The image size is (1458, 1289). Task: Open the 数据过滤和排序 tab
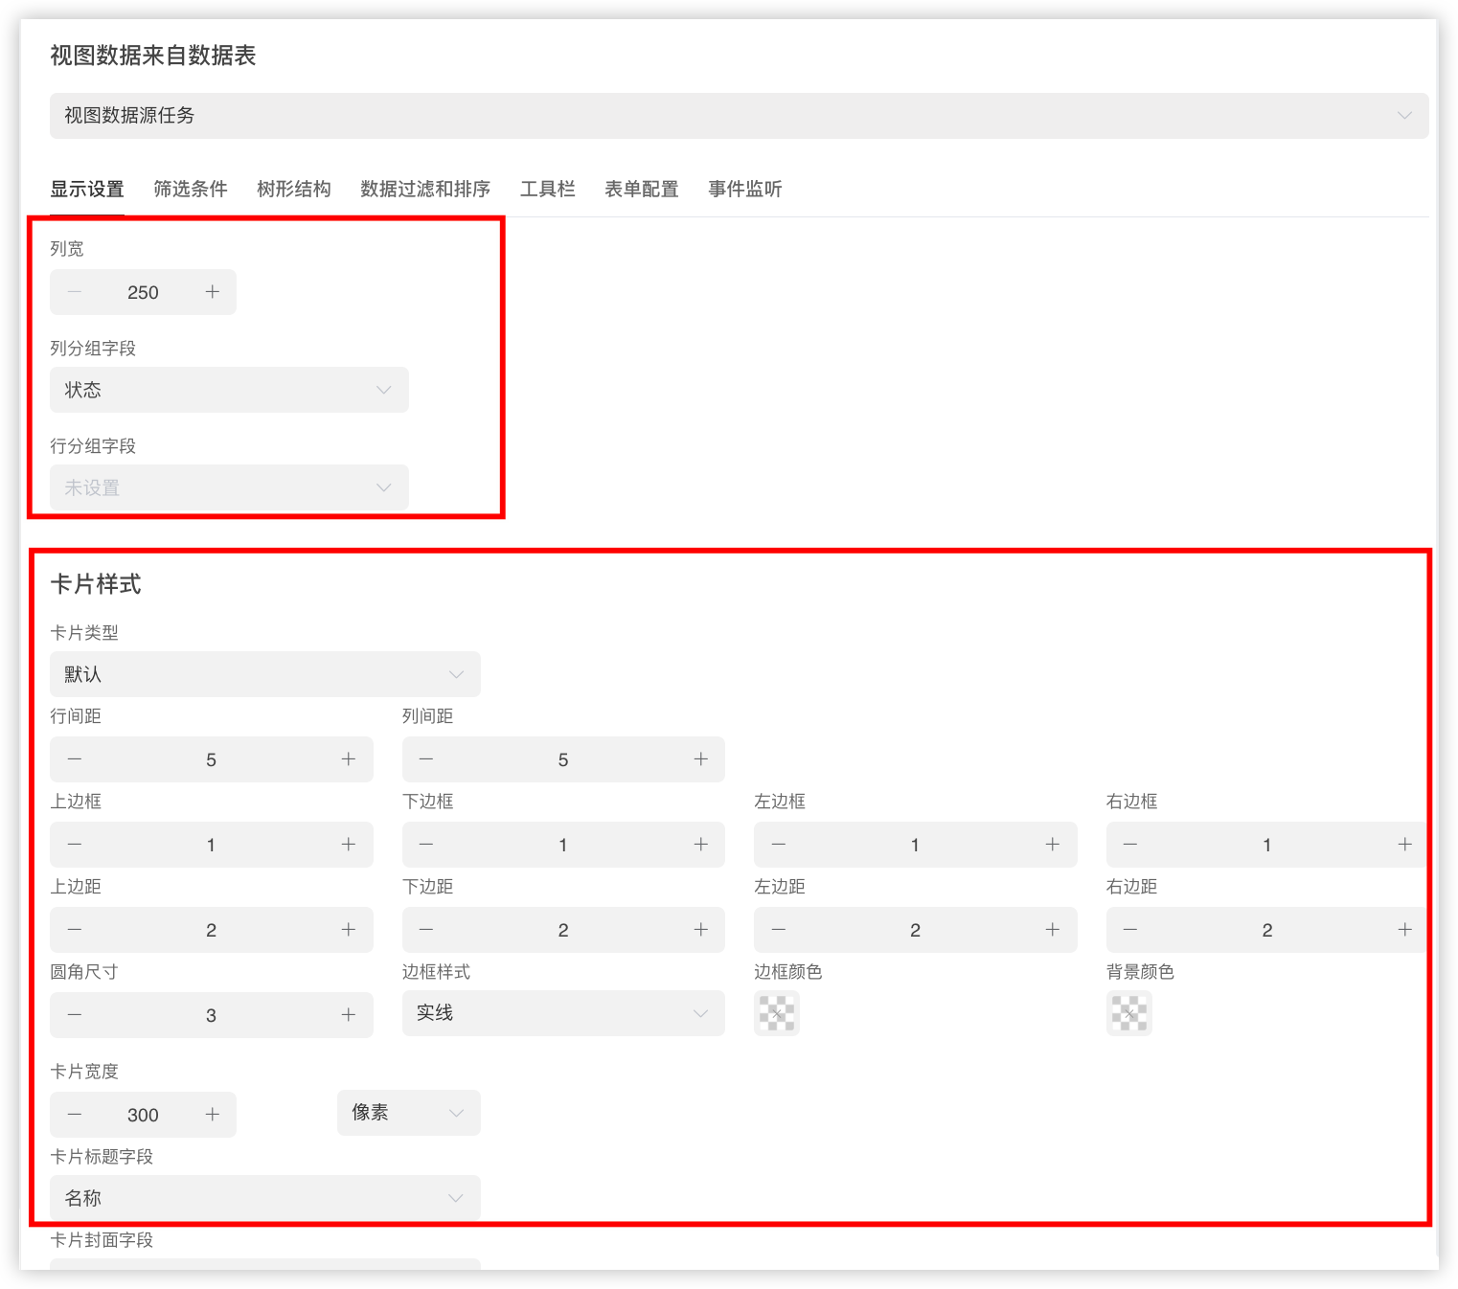[425, 189]
